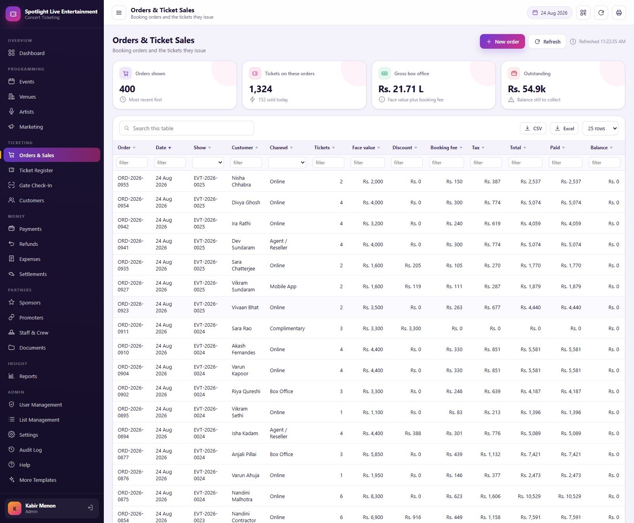Click the Gate Check-In scan icon

tap(11, 185)
